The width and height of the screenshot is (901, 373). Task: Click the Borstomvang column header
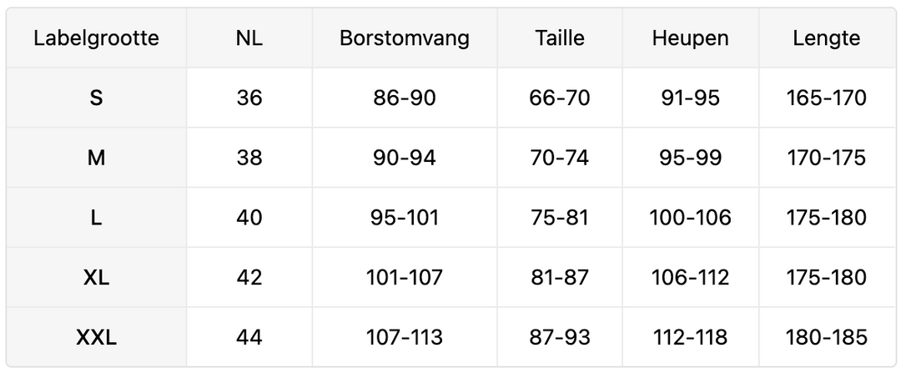(x=405, y=38)
